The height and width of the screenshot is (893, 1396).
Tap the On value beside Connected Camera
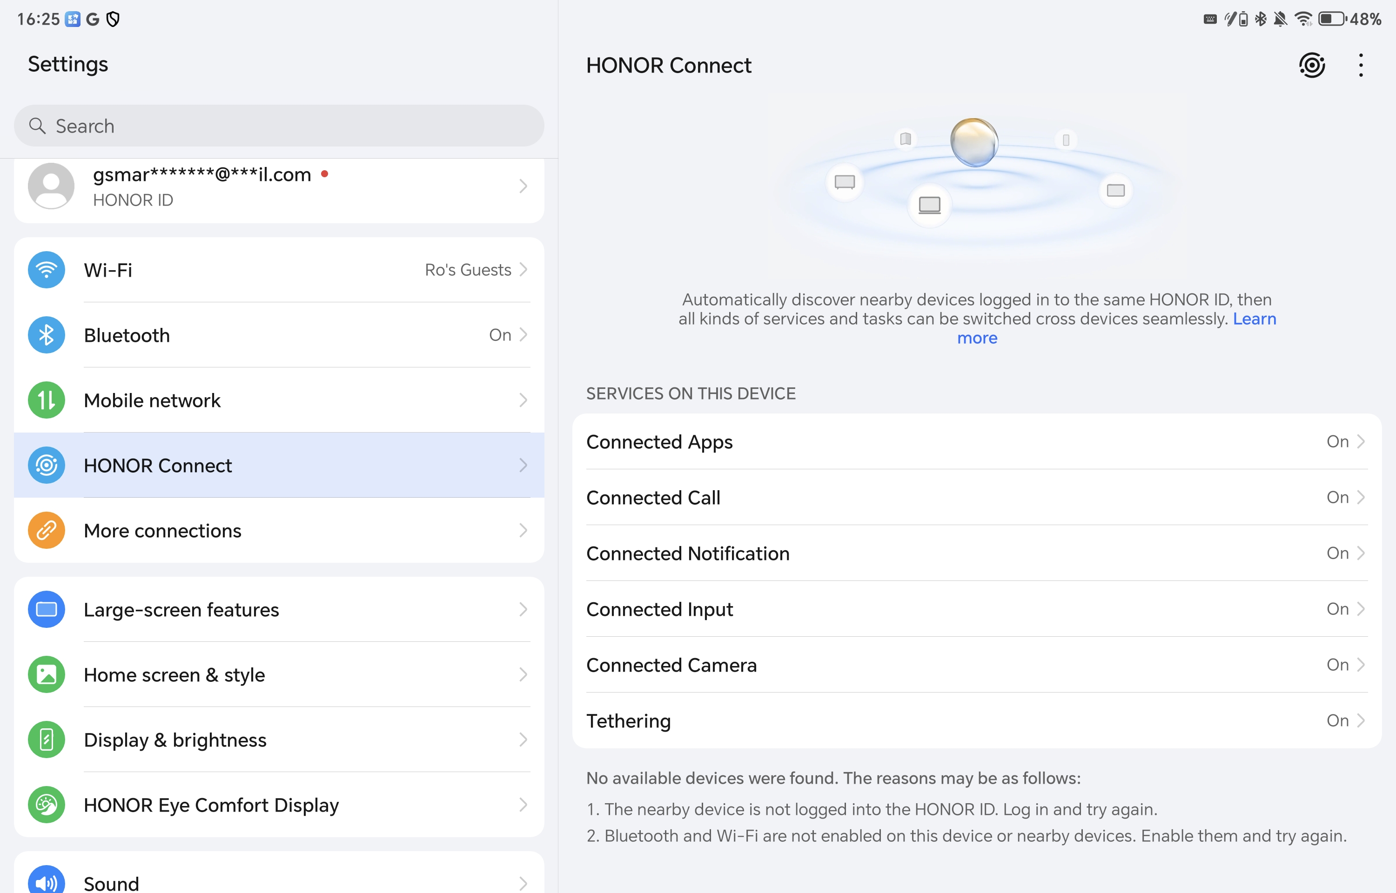[1337, 665]
